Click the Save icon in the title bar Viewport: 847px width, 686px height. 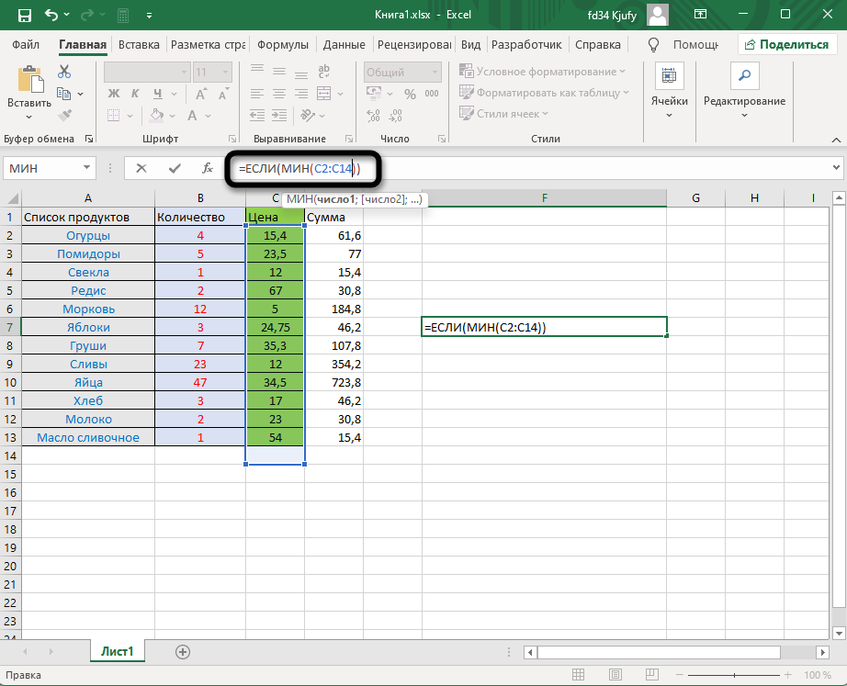24,15
